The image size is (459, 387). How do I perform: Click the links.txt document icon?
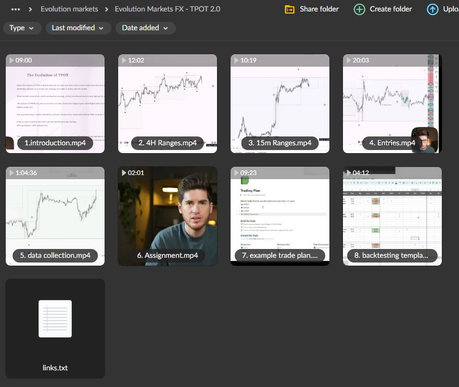[x=55, y=318]
